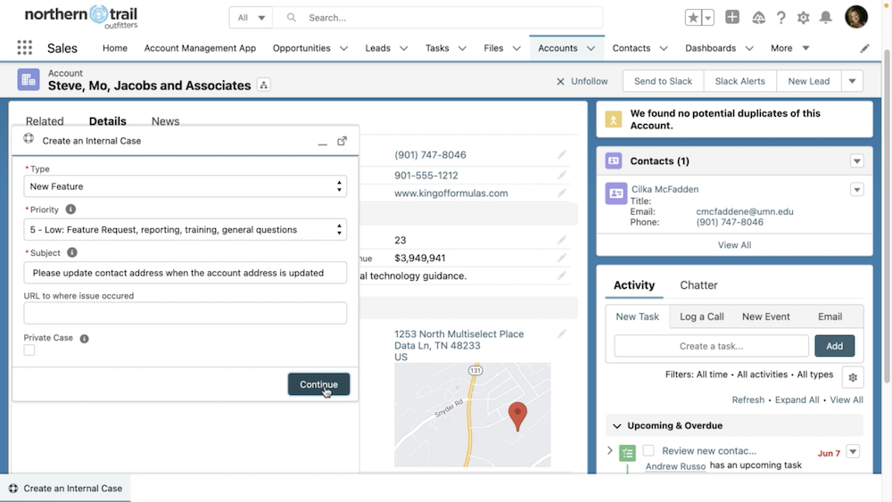Switch to the Related tab
Screen dimensions: 892x502
[x=45, y=121]
